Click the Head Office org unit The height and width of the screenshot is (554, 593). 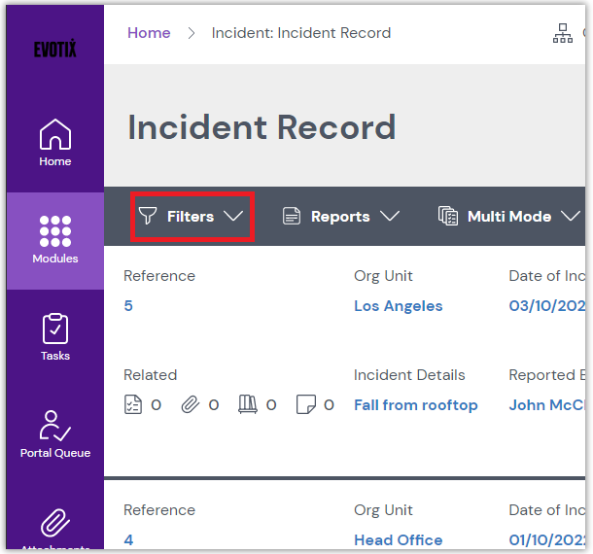(x=398, y=540)
